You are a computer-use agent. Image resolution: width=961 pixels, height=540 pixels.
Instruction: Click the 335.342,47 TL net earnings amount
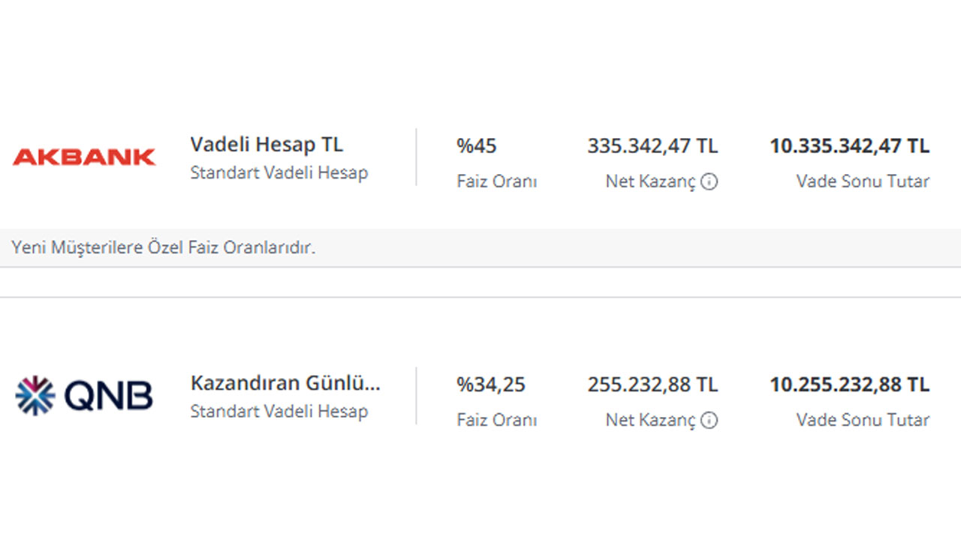pos(652,145)
